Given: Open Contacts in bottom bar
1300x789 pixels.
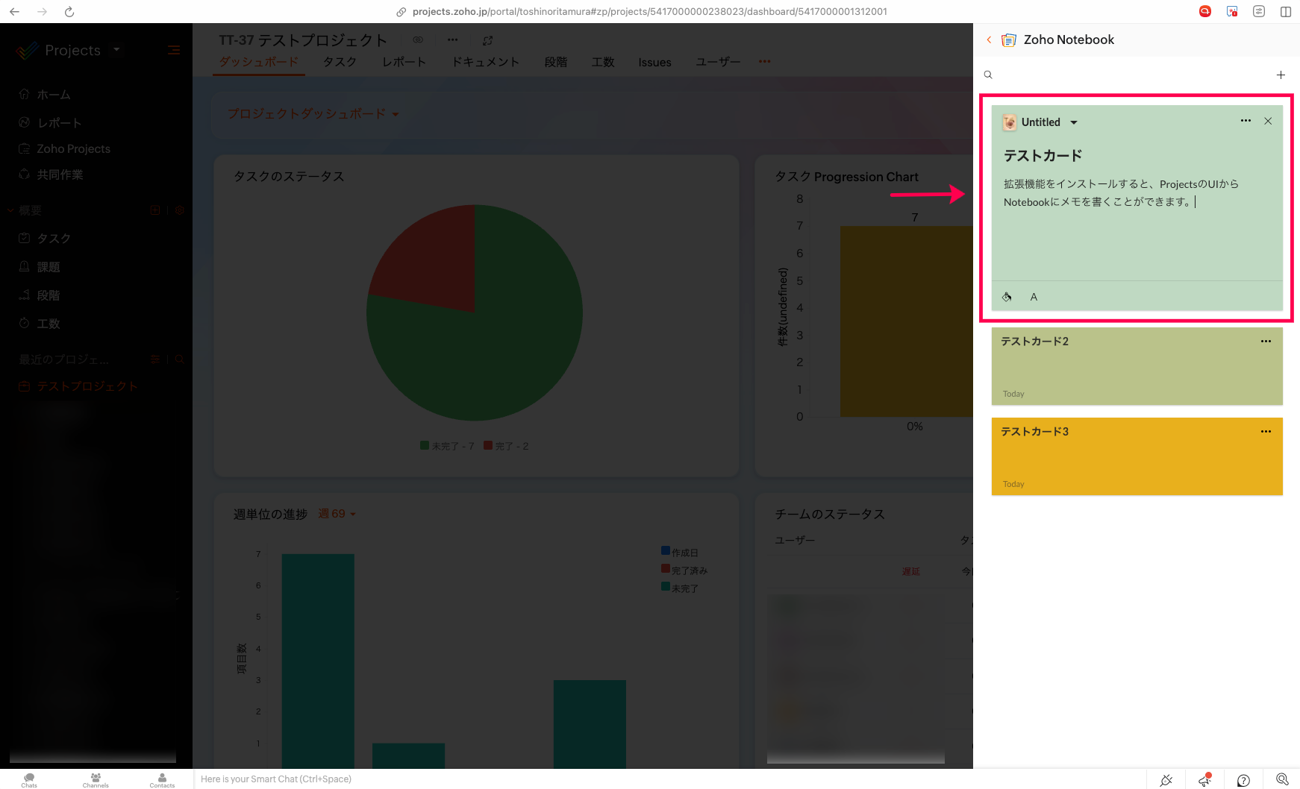Looking at the screenshot, I should [162, 779].
